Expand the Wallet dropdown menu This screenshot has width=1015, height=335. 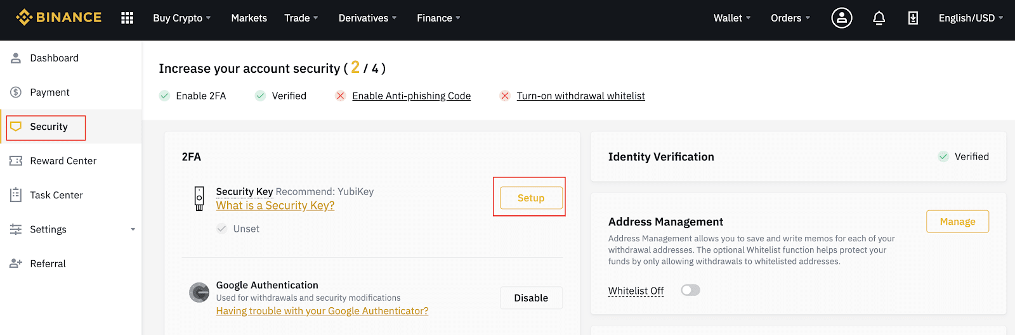point(732,18)
